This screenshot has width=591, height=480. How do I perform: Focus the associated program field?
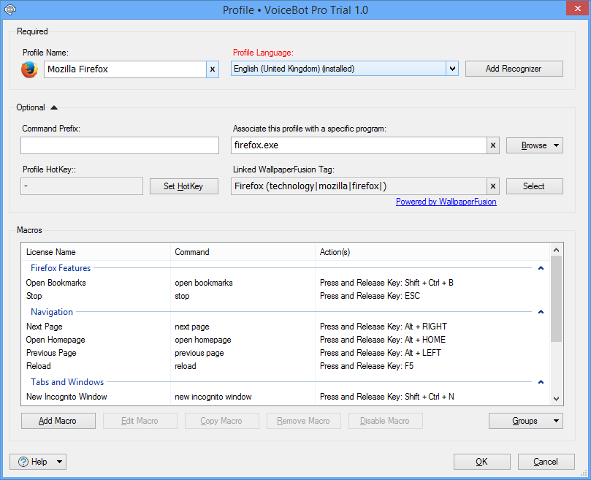tap(359, 145)
